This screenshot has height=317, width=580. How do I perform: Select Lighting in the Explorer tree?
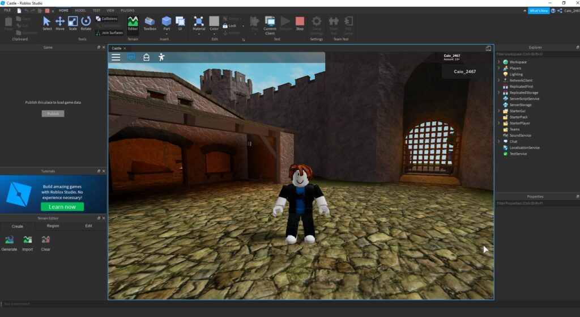(x=516, y=74)
